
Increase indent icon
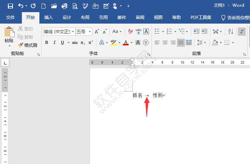[205, 31]
